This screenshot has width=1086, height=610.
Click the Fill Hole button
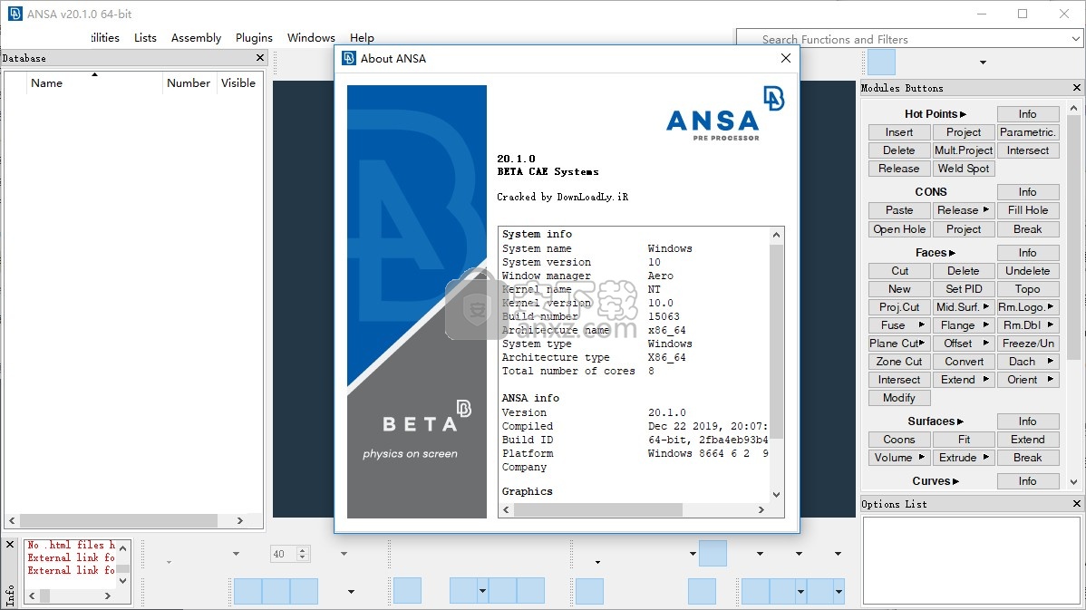coord(1028,209)
